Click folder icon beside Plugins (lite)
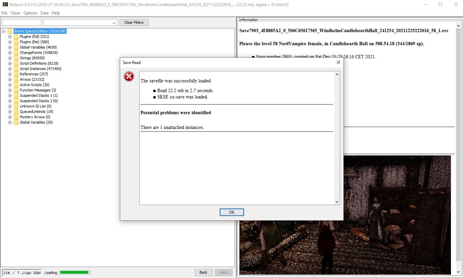Viewport: 463px width, 278px height. (x=16, y=42)
